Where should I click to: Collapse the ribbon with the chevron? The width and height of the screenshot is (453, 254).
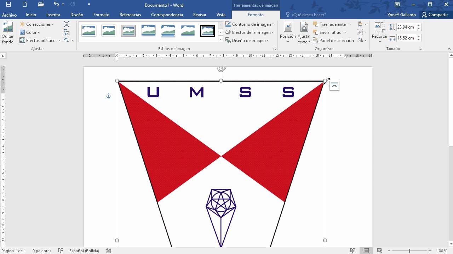point(449,49)
